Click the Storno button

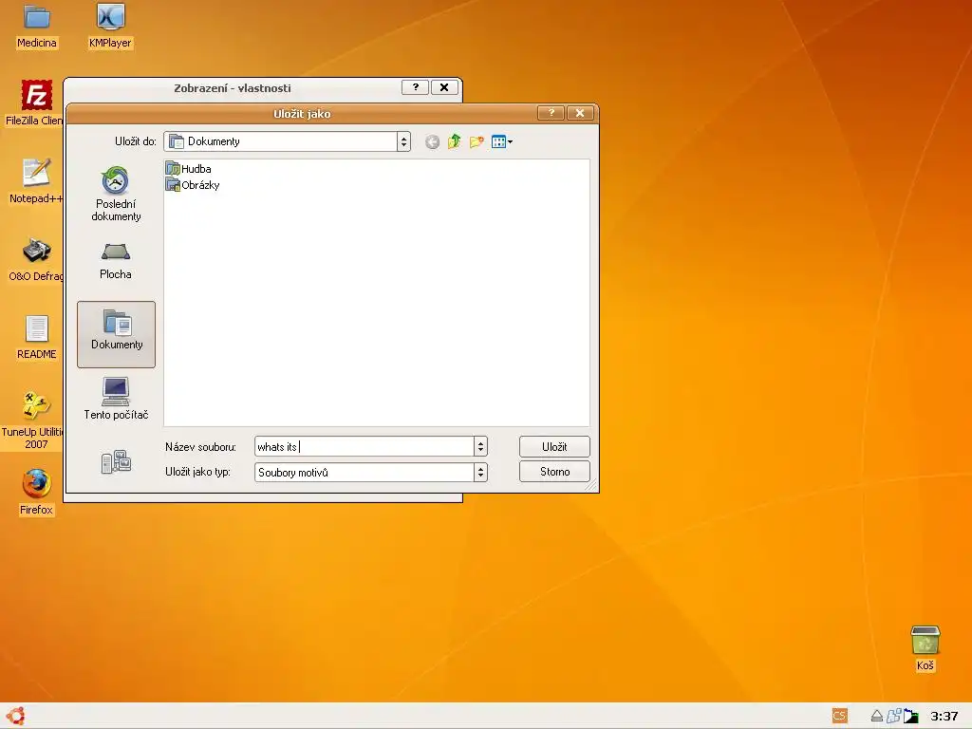[x=554, y=472]
